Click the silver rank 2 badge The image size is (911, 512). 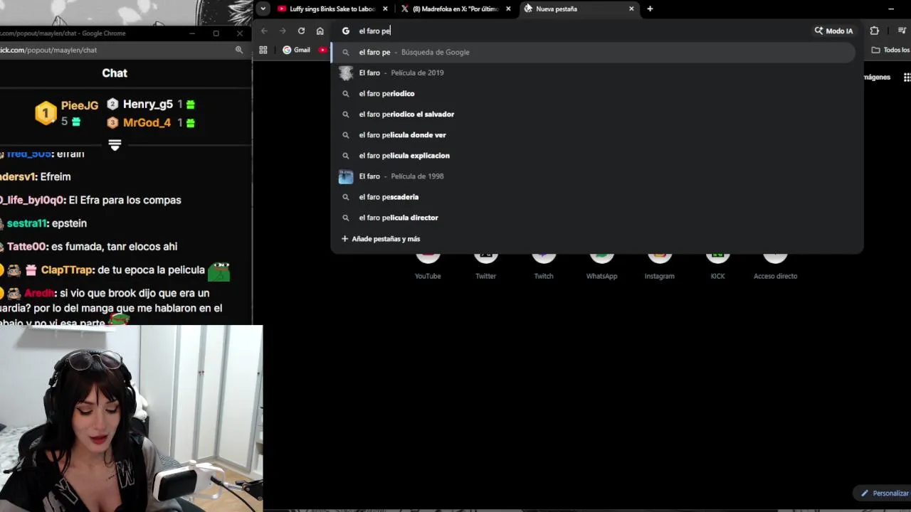pos(112,104)
